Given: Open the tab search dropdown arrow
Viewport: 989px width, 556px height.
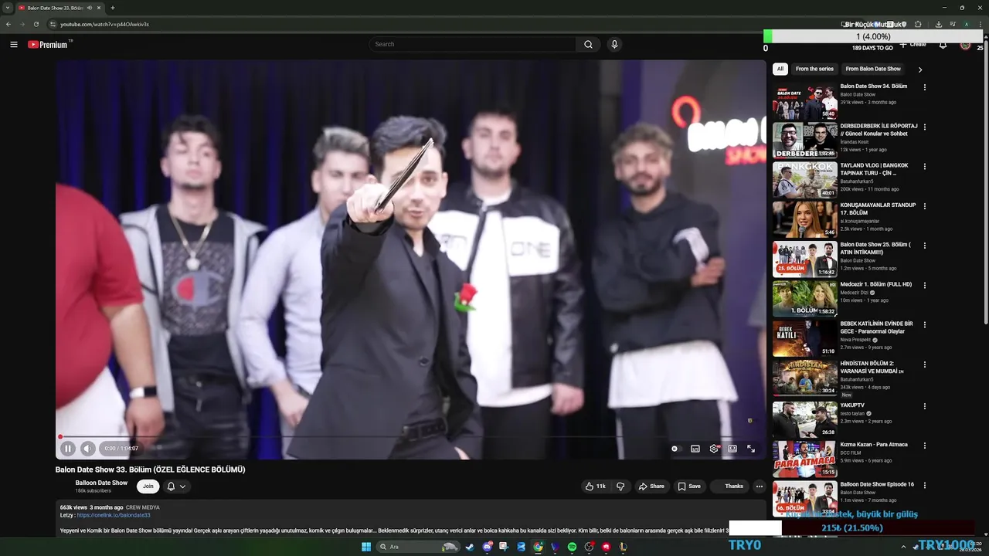Looking at the screenshot, I should coord(7,8).
